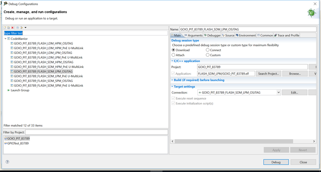Click the Launch Group green arrow icon
This screenshot has width=321, height=172.
coord(9,90)
